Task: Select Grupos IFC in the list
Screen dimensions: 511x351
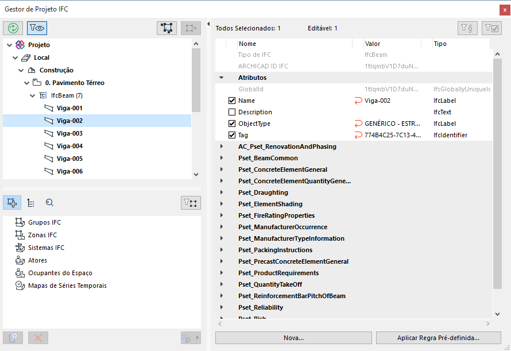Action: (x=44, y=222)
